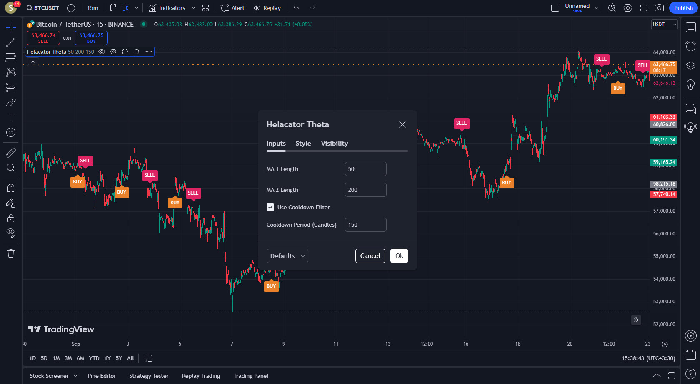Open Helacator Theta settings from legend
The width and height of the screenshot is (700, 384).
113,52
